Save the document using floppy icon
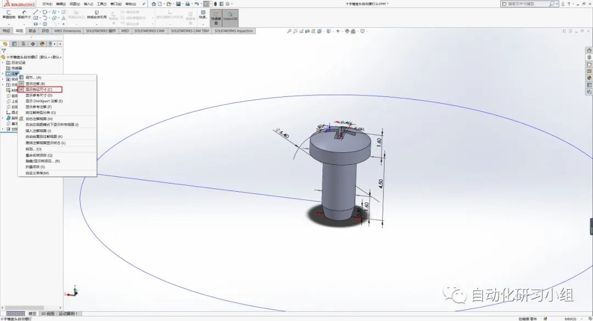This screenshot has height=321, width=593. click(x=178, y=4)
